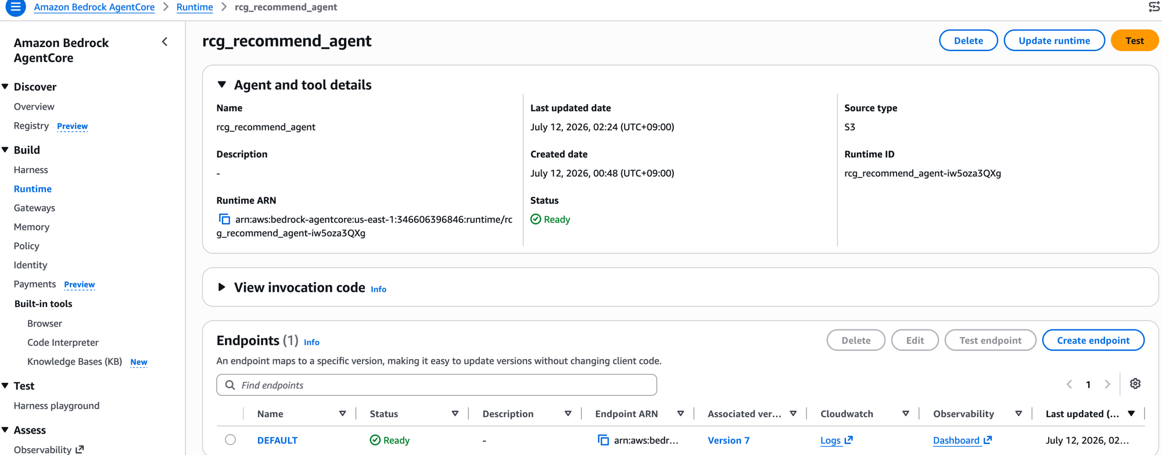The image size is (1162, 455).
Task: Click the Create endpoint button
Action: pyautogui.click(x=1093, y=341)
